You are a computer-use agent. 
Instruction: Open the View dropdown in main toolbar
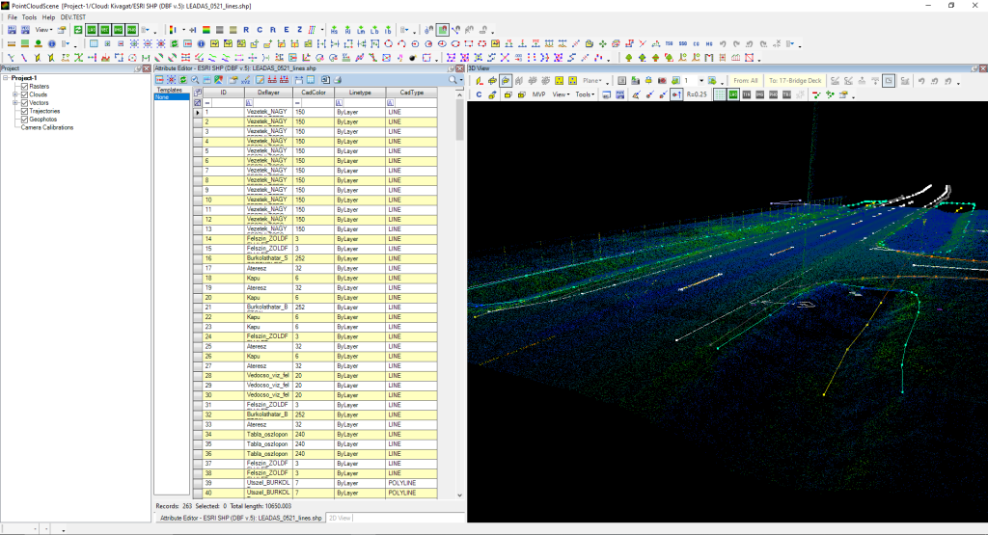click(x=44, y=30)
